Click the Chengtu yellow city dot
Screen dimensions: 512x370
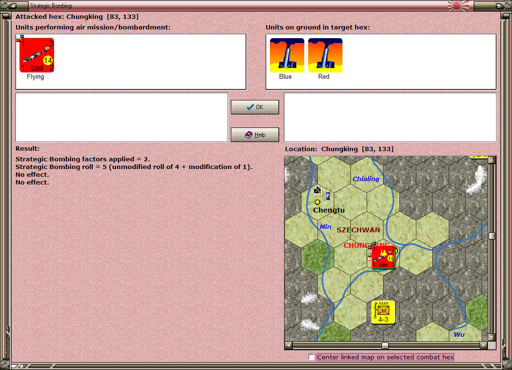317,202
